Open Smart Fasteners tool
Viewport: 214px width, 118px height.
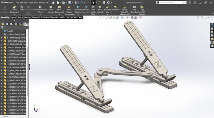click(51, 9)
